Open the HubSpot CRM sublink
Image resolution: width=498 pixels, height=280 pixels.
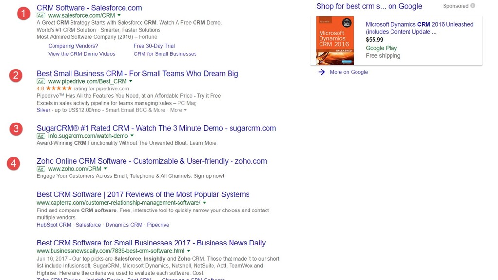[54, 225]
